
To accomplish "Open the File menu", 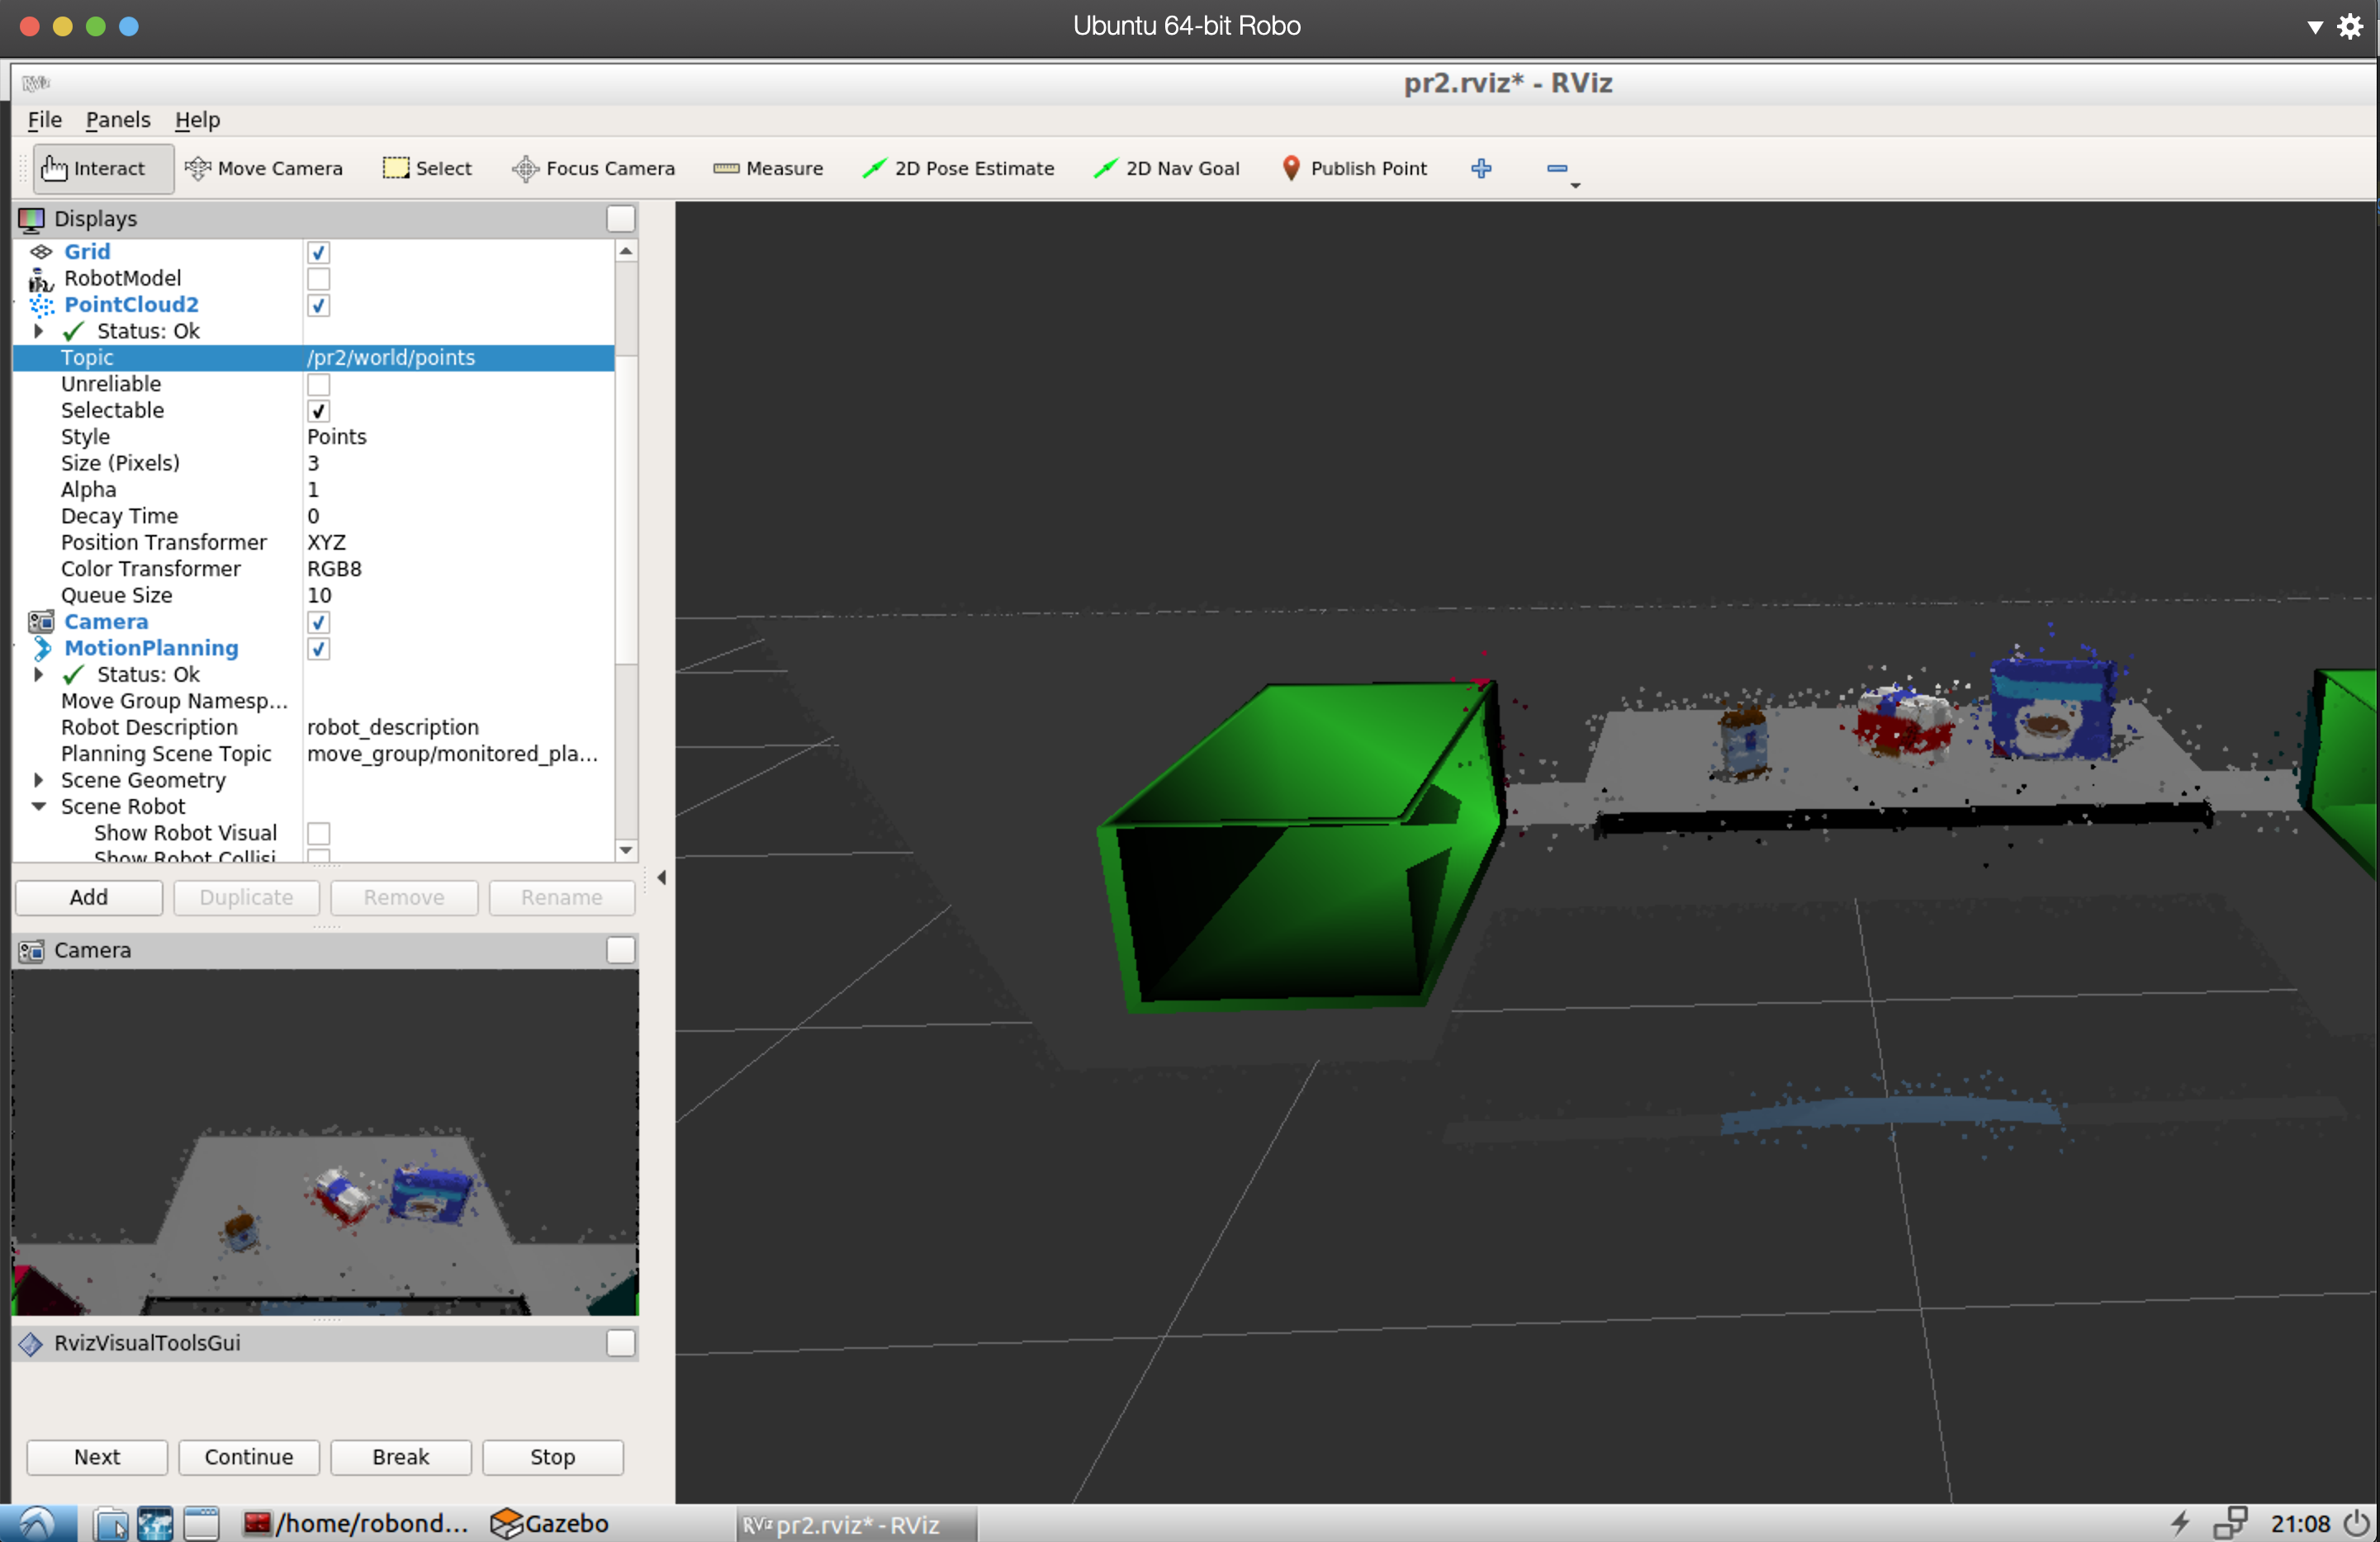I will coord(44,120).
